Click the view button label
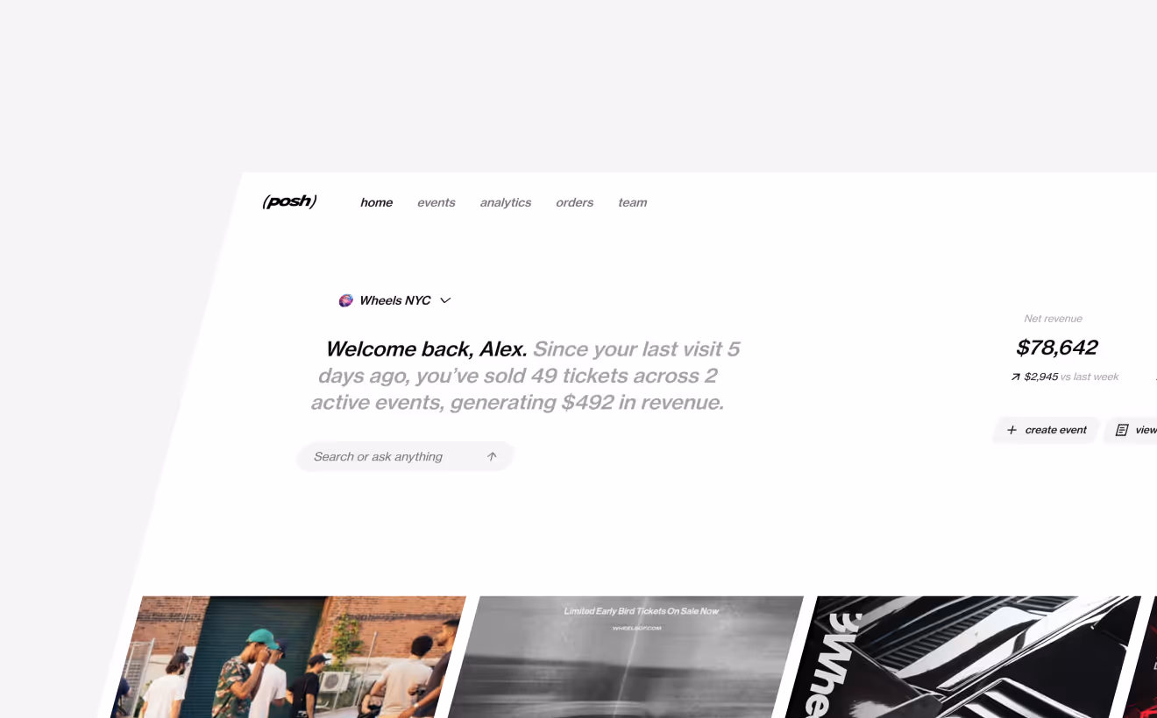 coord(1146,430)
